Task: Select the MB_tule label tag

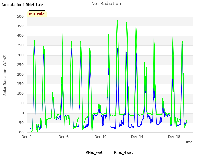Action: click(x=37, y=14)
